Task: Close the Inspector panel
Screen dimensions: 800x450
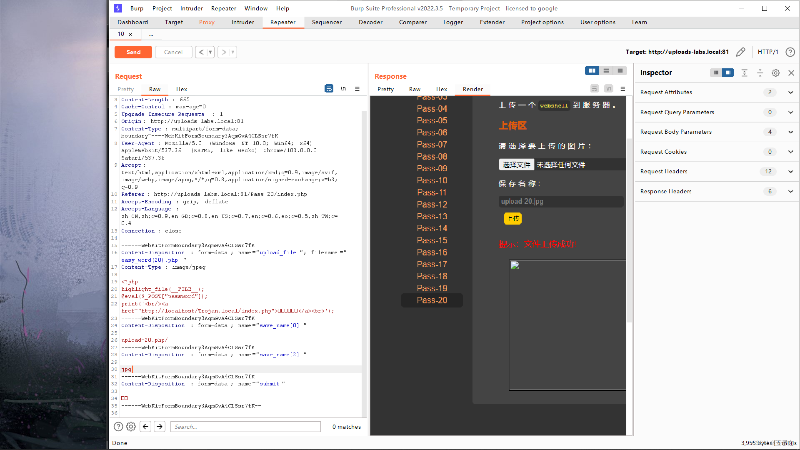Action: coord(791,73)
